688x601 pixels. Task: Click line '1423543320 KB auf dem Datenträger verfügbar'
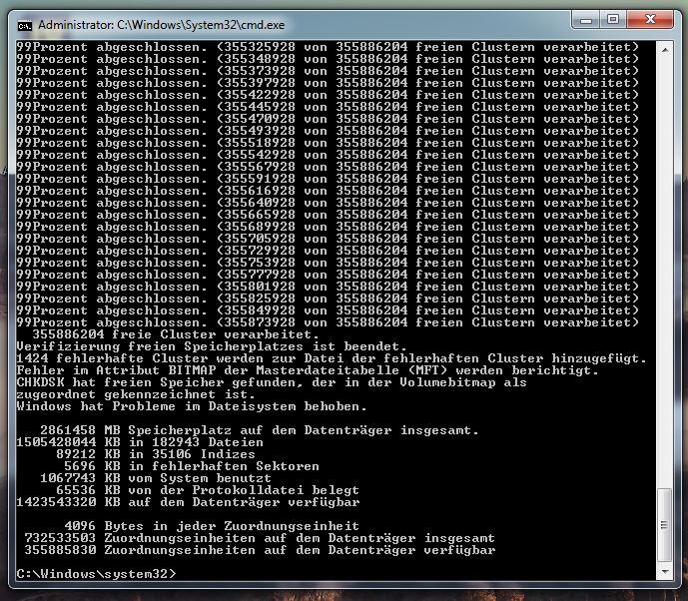[188, 502]
